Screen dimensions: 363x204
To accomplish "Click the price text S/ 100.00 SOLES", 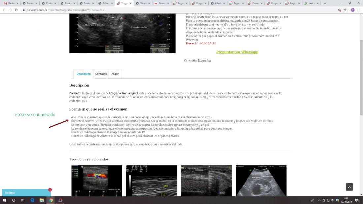I will tap(206, 44).
